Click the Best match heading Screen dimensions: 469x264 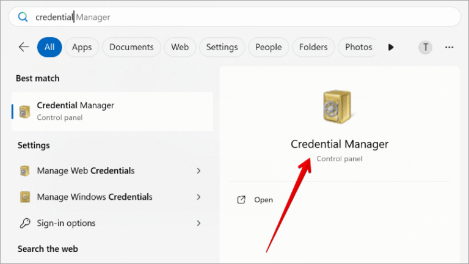click(38, 78)
